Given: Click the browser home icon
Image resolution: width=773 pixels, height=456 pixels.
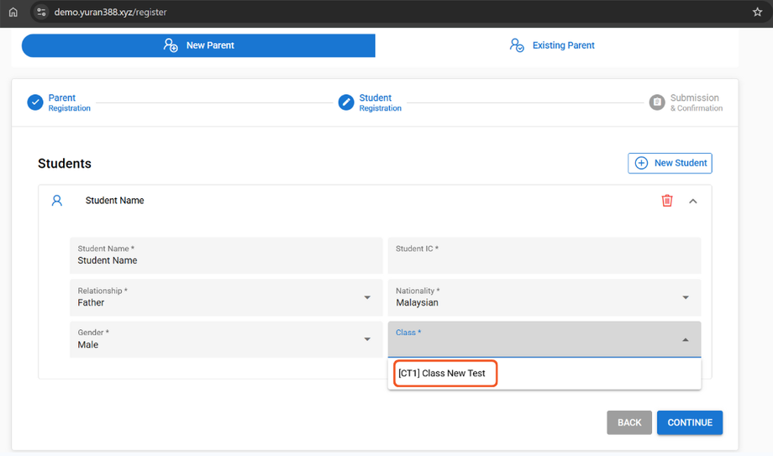Looking at the screenshot, I should click(x=13, y=13).
